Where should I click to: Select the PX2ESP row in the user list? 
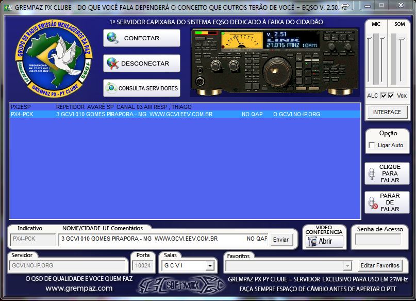pos(185,107)
